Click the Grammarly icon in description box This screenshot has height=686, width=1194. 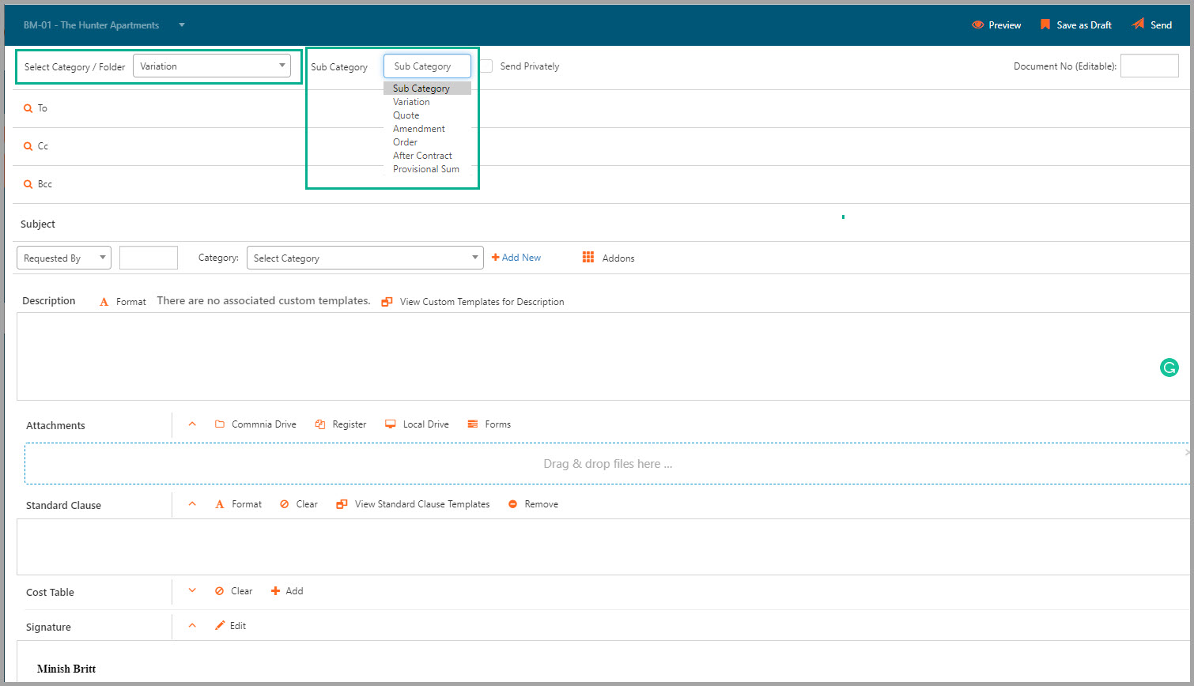[x=1169, y=367]
